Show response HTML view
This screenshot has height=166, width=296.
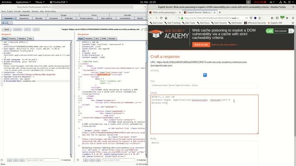click(x=104, y=39)
